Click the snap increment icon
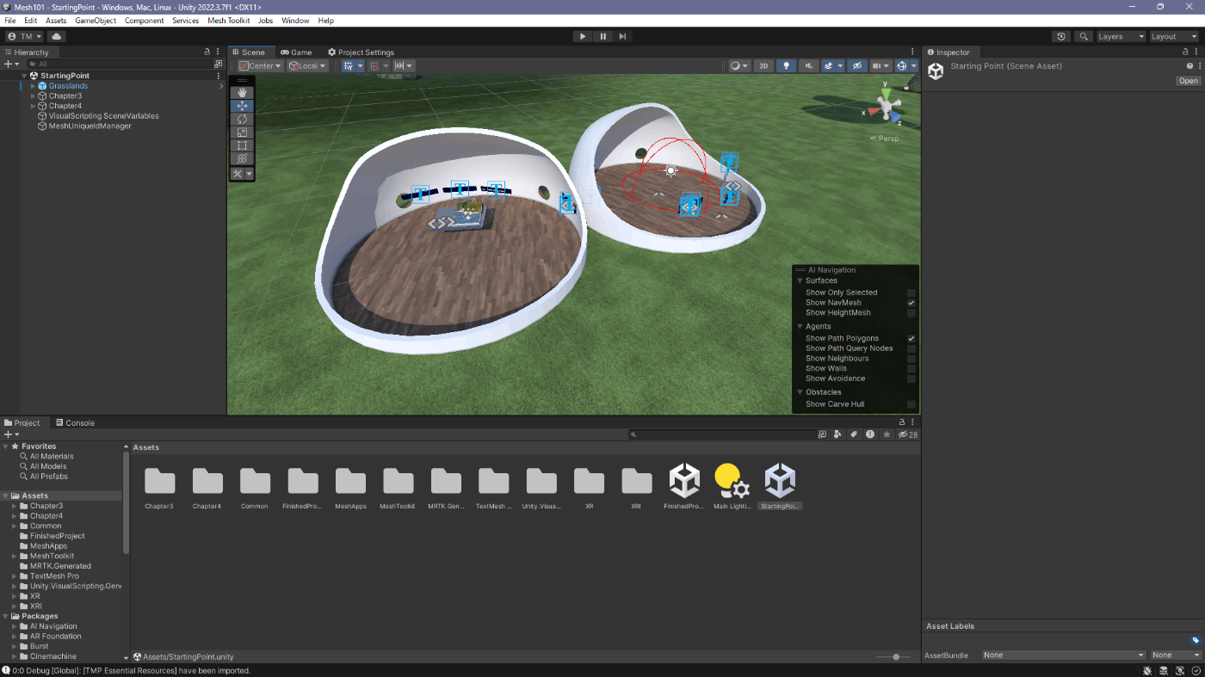1205x677 pixels. (400, 65)
